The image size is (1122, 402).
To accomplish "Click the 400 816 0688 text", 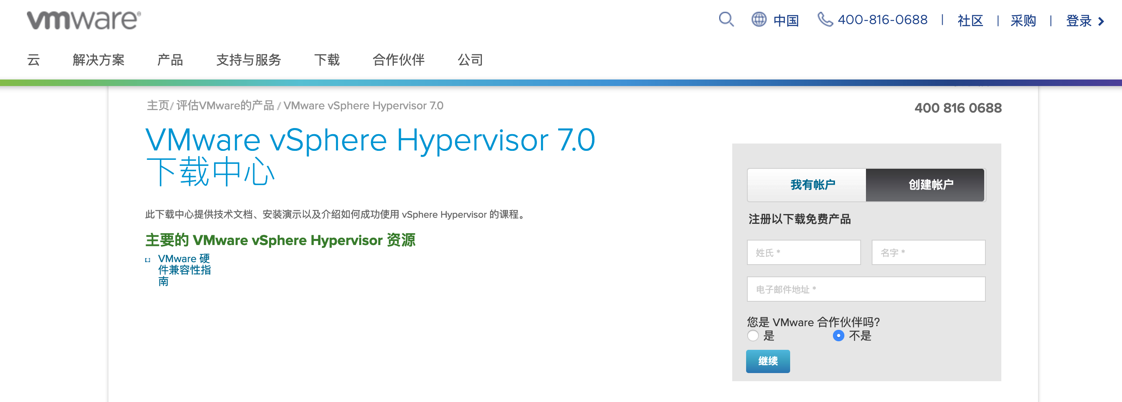I will (958, 108).
